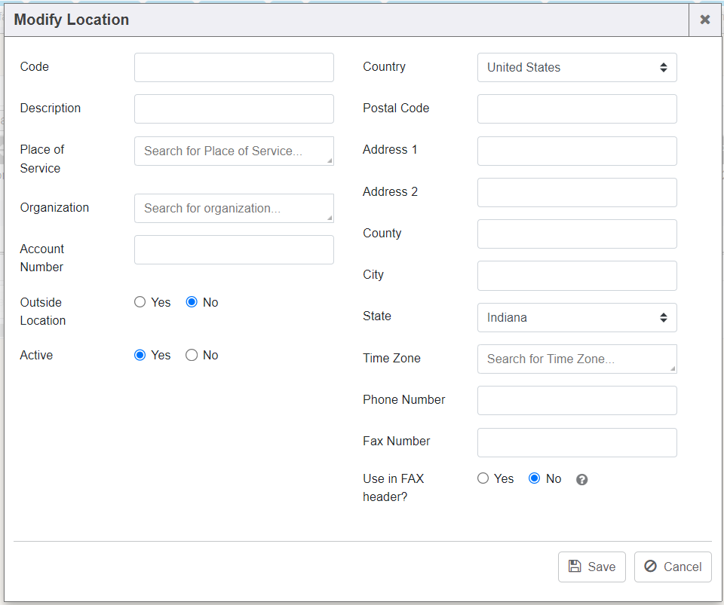The height and width of the screenshot is (605, 724).
Task: Cancel the location modification
Action: pos(673,567)
